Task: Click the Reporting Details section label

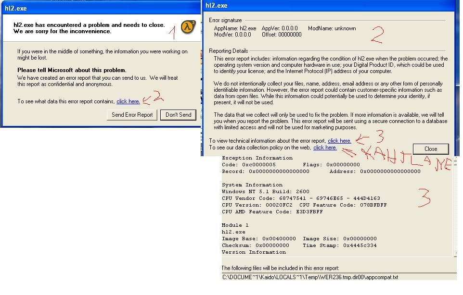Action: point(229,51)
